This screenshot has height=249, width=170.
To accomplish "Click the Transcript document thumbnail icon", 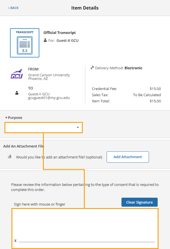I will click(x=25, y=43).
